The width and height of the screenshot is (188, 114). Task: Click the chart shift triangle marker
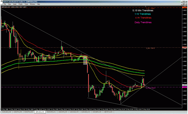click(146, 6)
